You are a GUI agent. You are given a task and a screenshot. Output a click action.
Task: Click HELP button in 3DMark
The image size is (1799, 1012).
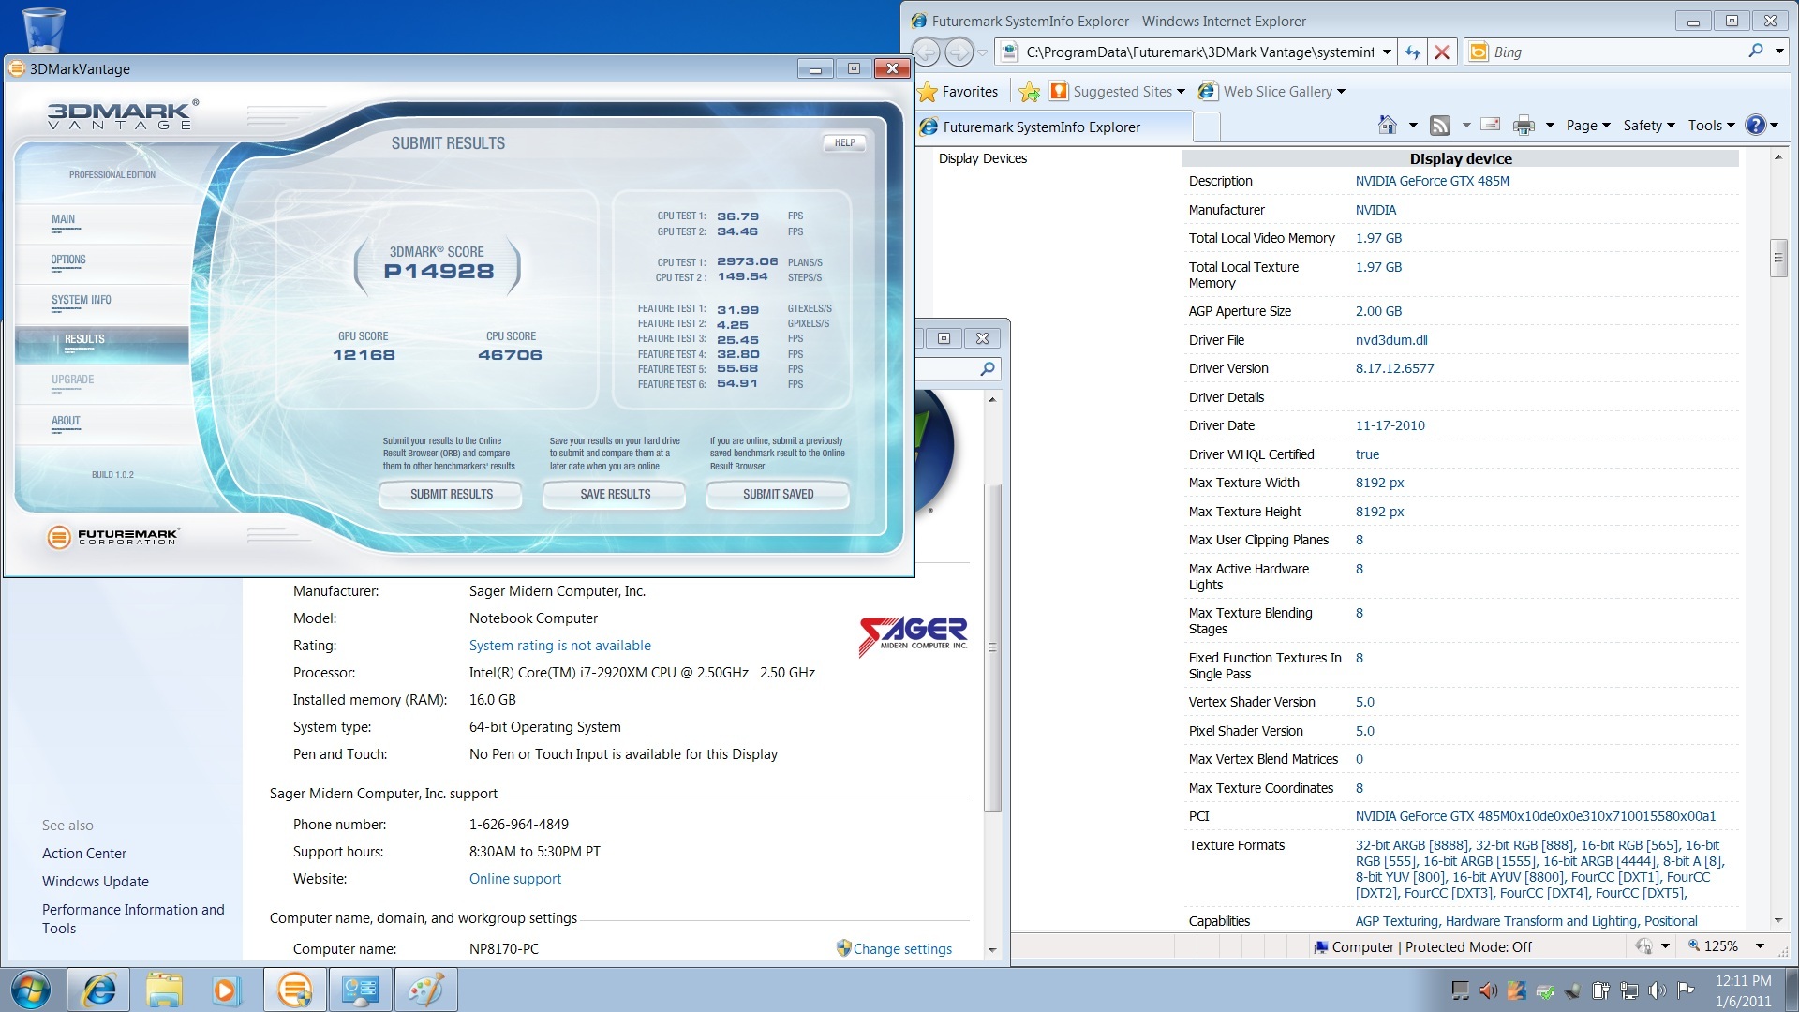click(x=844, y=143)
